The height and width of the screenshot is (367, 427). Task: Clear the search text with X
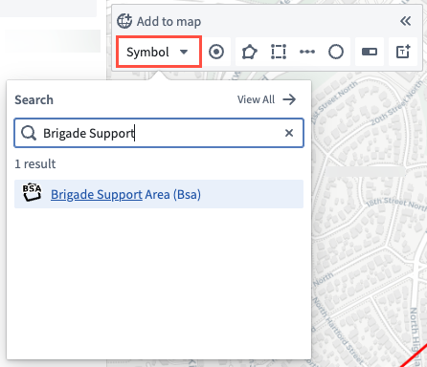click(x=289, y=133)
